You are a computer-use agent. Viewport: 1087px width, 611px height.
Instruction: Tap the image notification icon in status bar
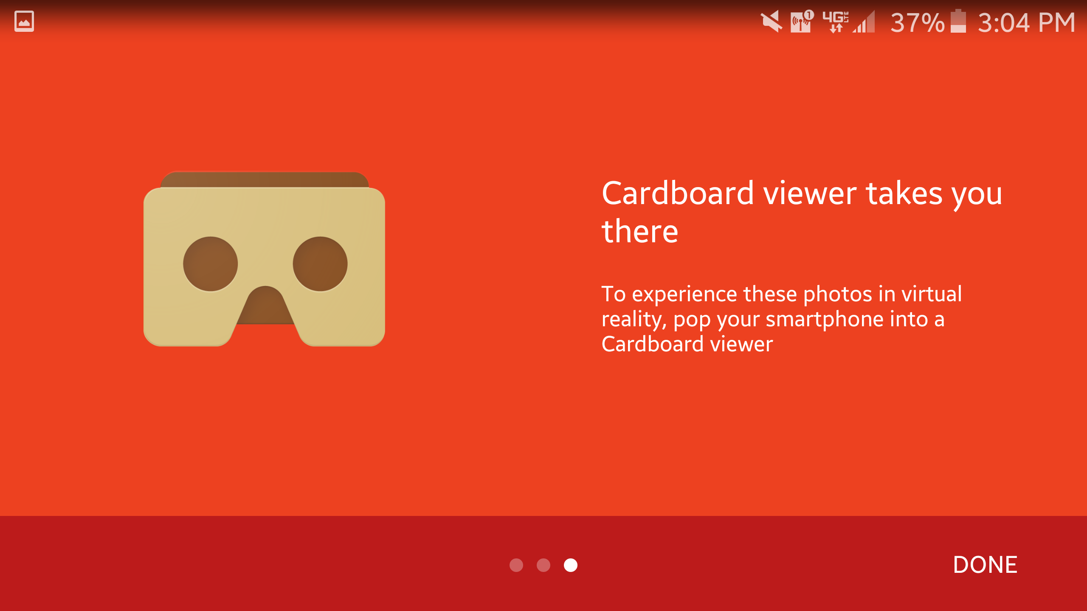[x=24, y=21]
